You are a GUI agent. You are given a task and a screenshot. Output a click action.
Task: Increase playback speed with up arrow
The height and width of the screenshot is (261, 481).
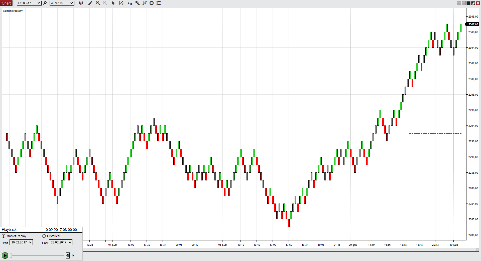click(68, 254)
